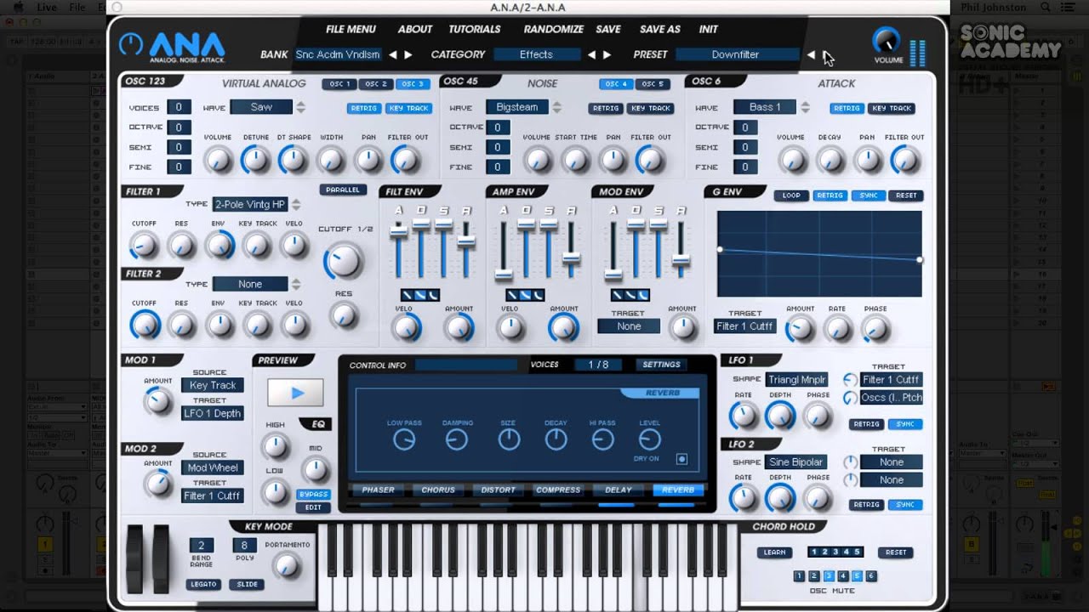
Task: Click the reverb Hi Pass knob
Action: tap(602, 439)
